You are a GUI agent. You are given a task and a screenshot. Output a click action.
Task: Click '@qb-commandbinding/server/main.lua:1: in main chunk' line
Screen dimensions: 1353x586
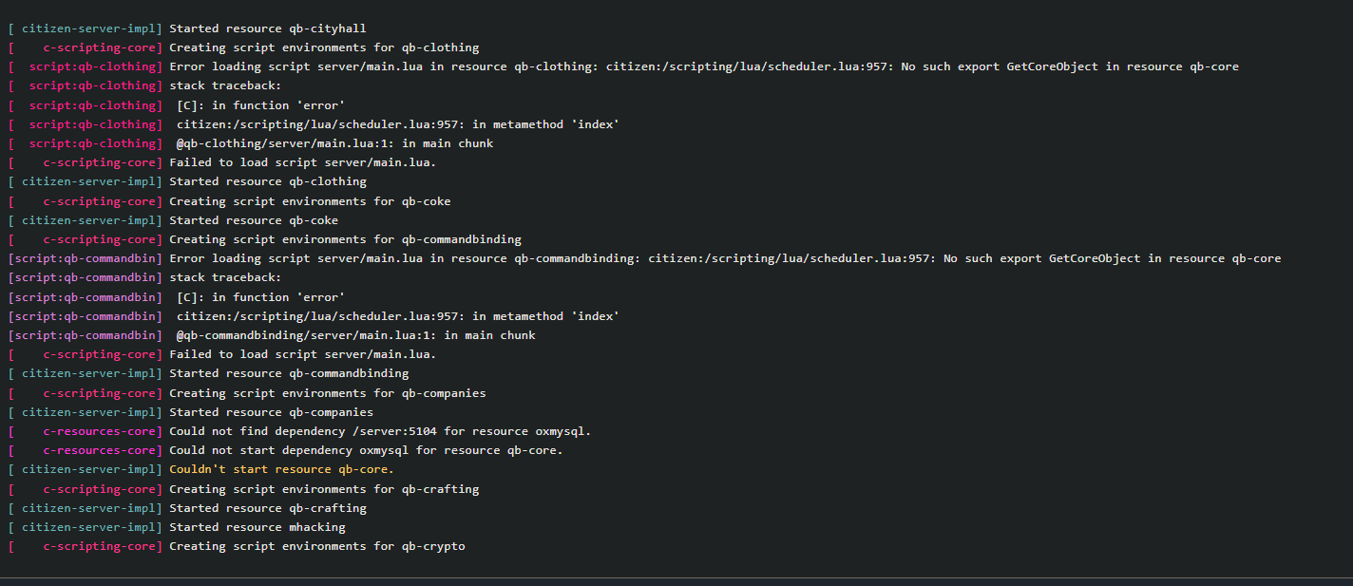click(272, 335)
